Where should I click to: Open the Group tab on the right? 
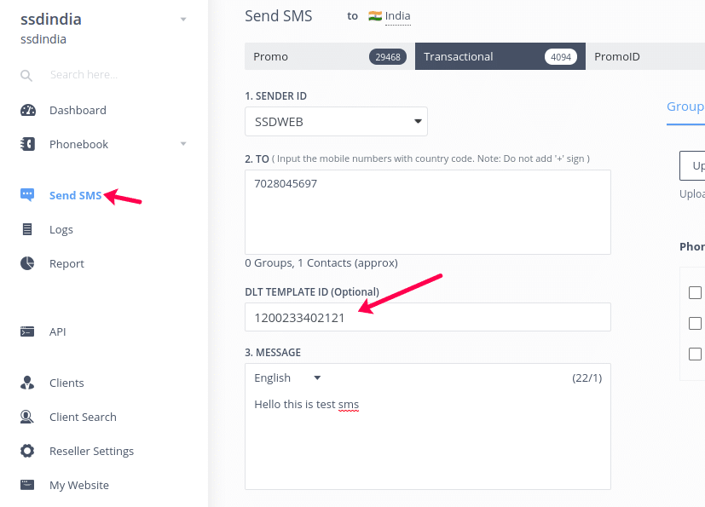click(x=685, y=107)
